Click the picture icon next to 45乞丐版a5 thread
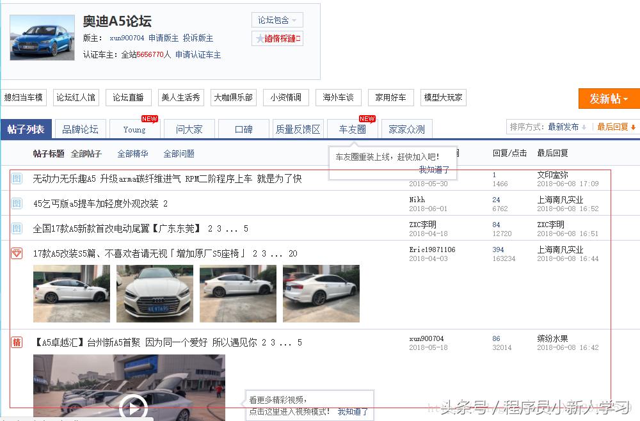 tap(17, 204)
